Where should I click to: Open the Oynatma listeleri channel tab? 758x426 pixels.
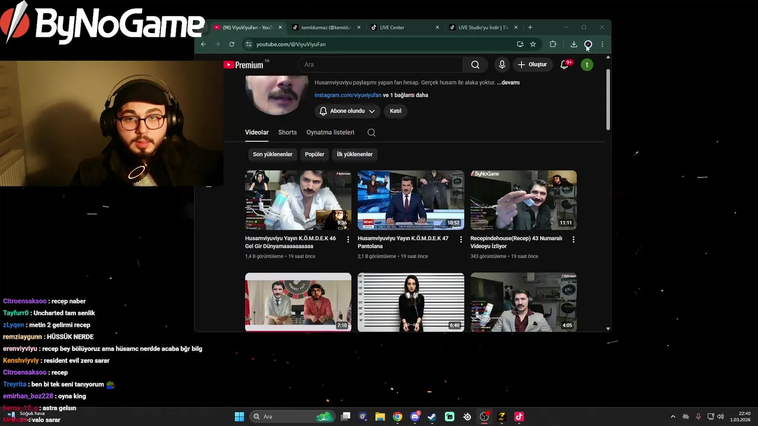click(x=330, y=133)
